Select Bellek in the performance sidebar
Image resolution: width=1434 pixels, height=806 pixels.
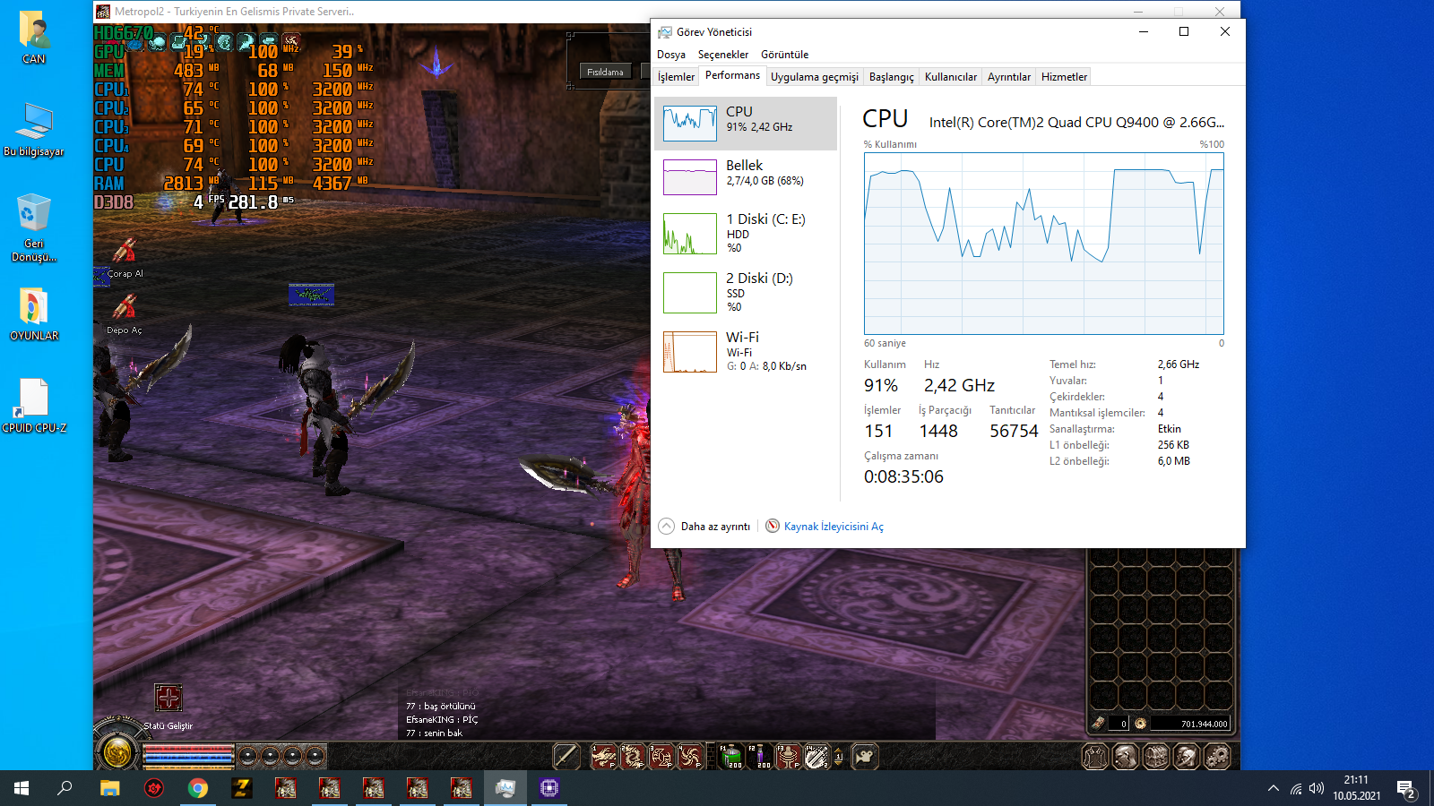click(x=746, y=177)
